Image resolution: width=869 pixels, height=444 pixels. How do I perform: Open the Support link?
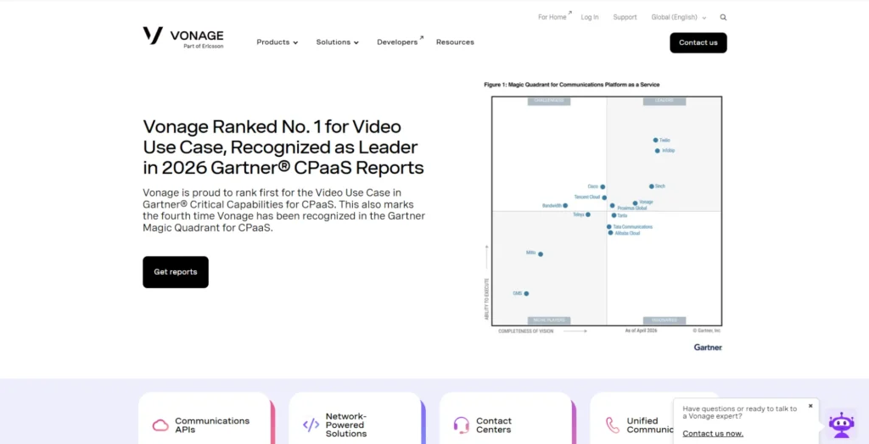[x=625, y=17]
